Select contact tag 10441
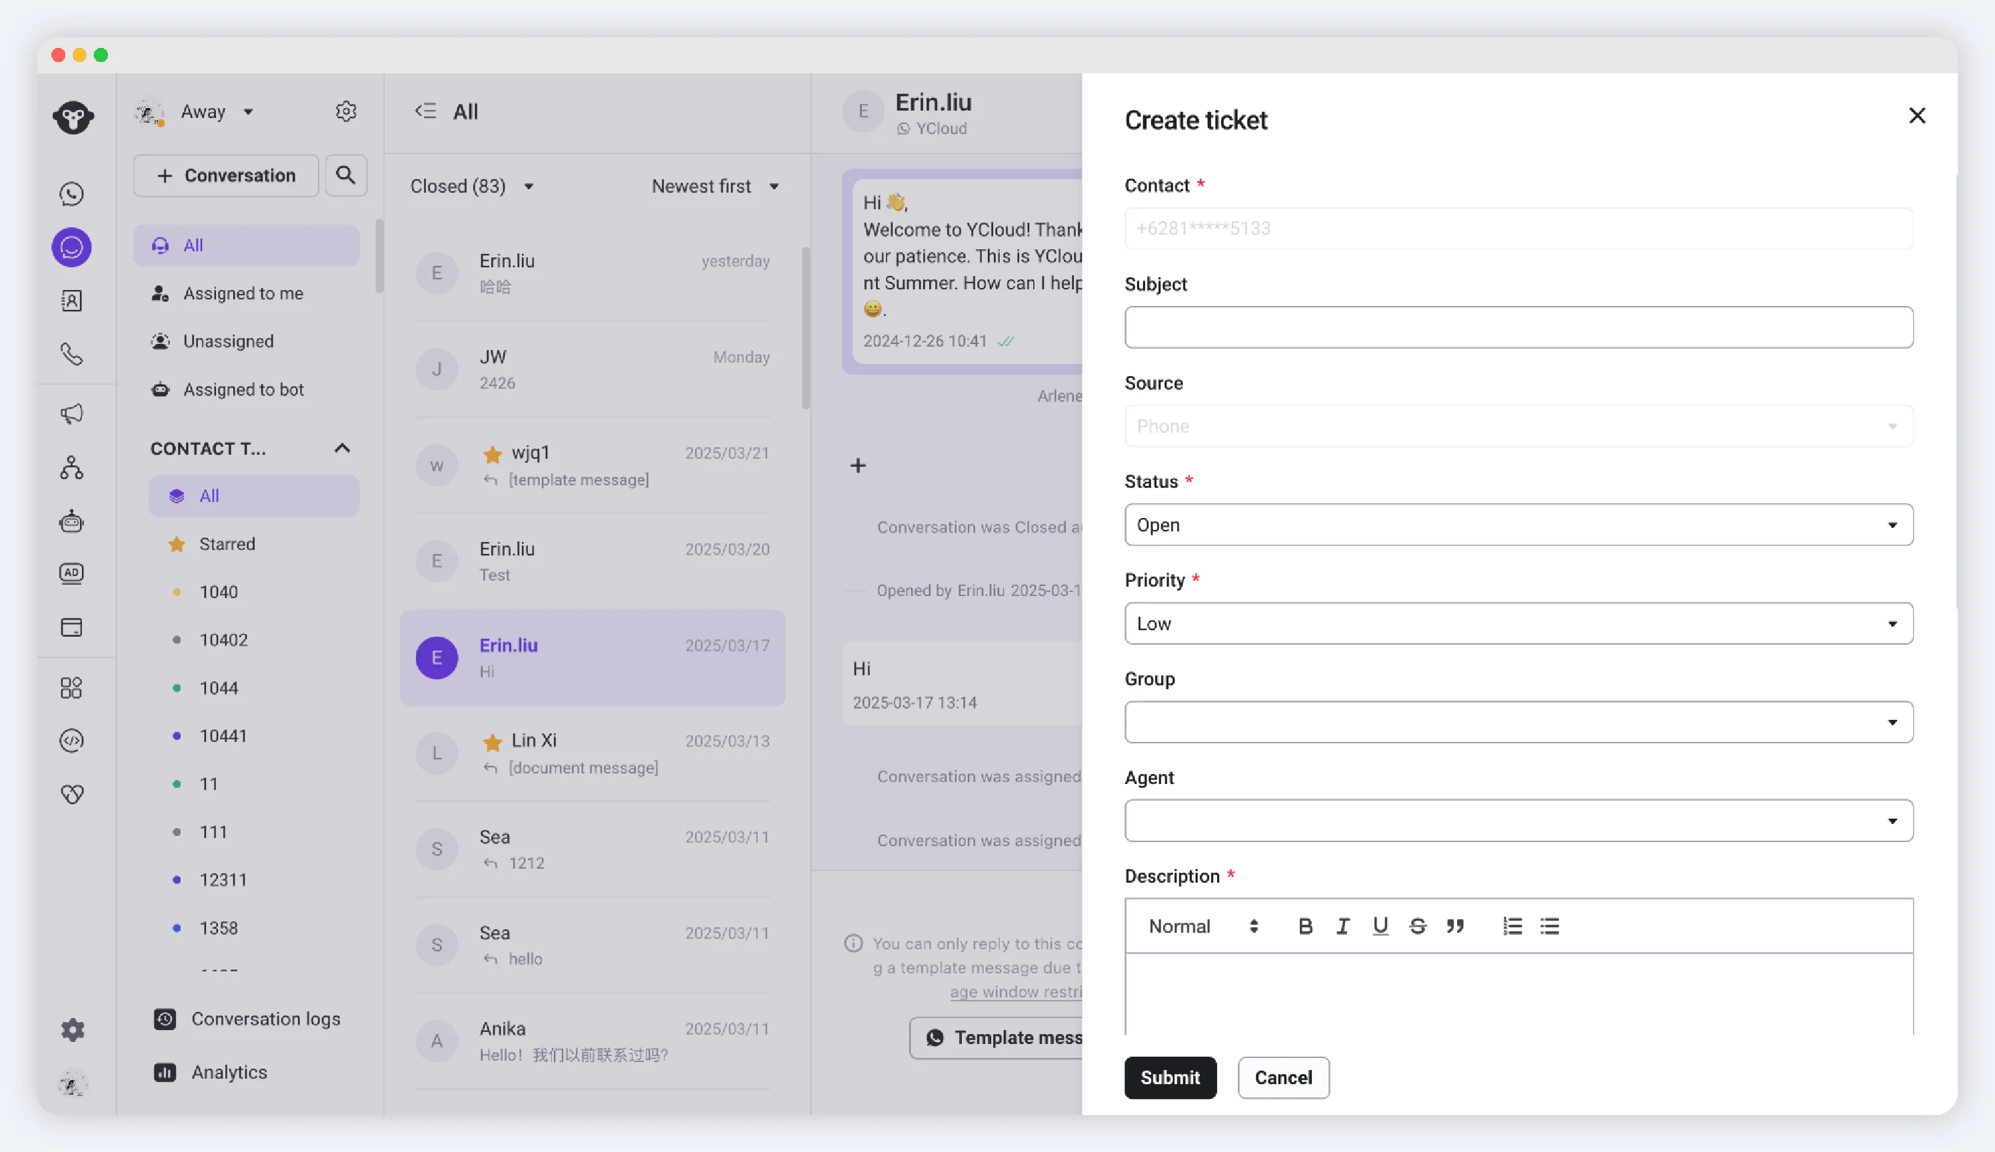Screen dimensions: 1995x1152 click(x=254, y=736)
